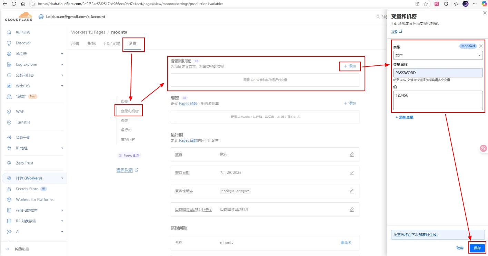The height and width of the screenshot is (256, 488).
Task: Open the browser profile avatar
Action: pyautogui.click(x=466, y=4)
